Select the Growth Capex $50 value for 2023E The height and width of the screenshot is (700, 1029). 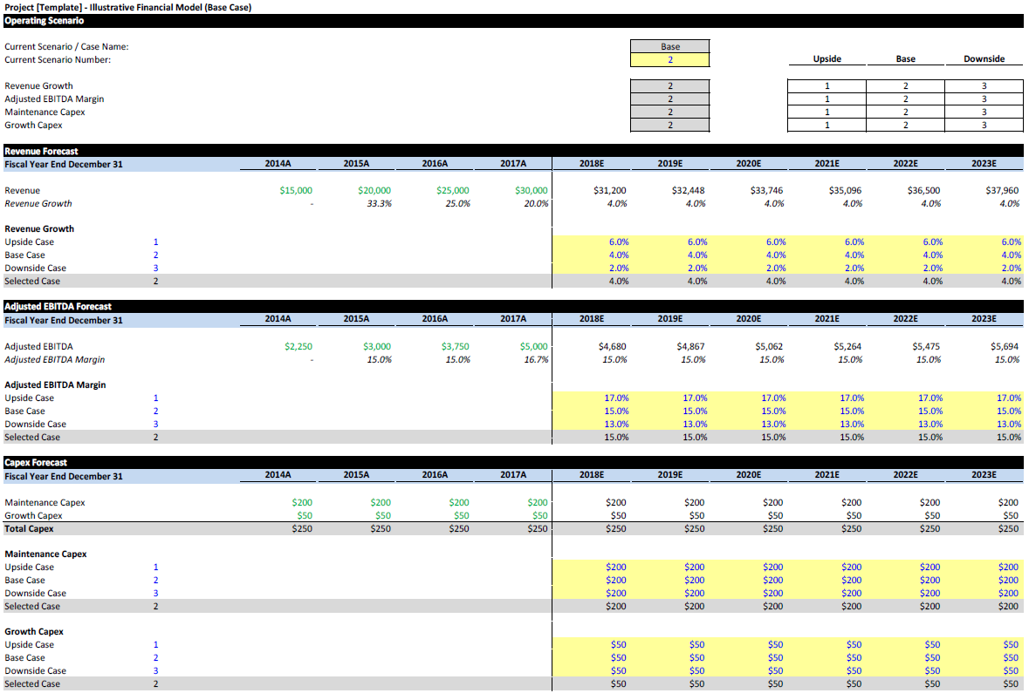coord(1010,515)
